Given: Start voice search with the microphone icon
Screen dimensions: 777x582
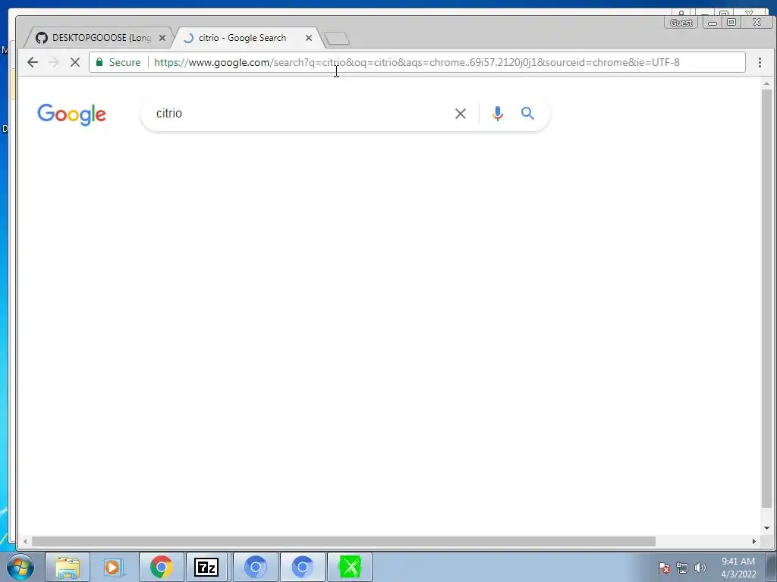Looking at the screenshot, I should [x=498, y=114].
